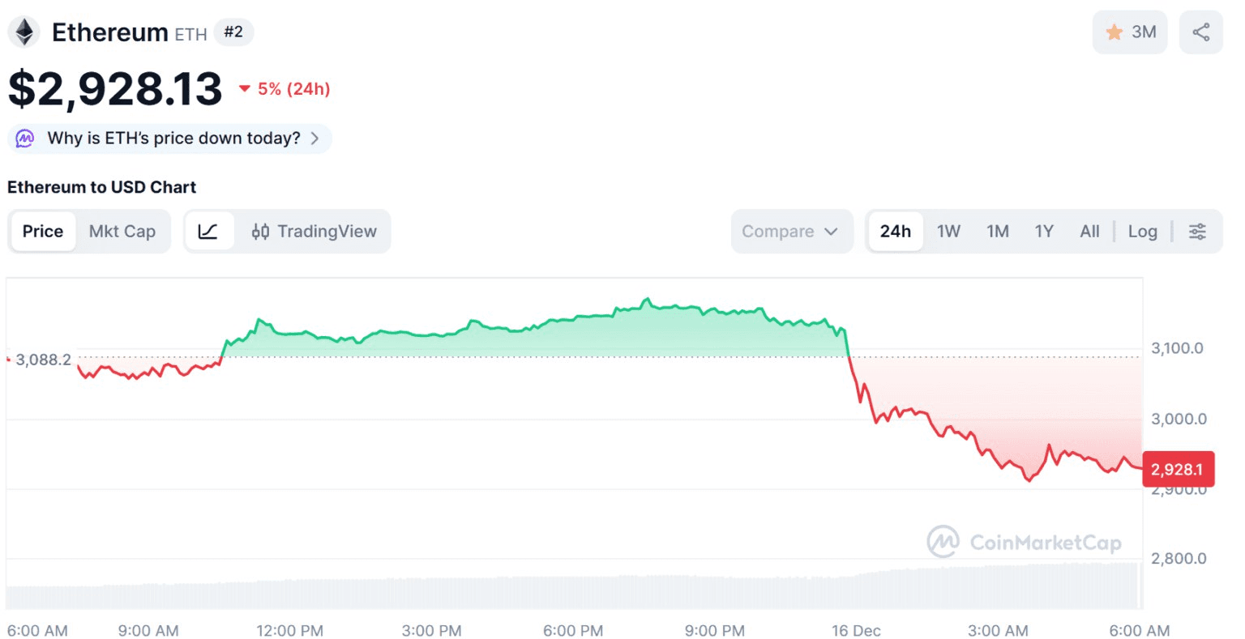This screenshot has width=1245, height=639.
Task: Click the AI icon beside price question
Action: click(25, 138)
